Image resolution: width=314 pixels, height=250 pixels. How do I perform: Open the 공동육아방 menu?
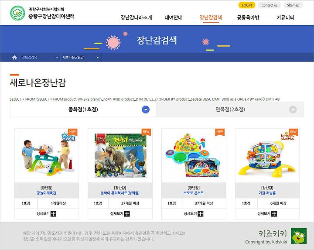(248, 17)
